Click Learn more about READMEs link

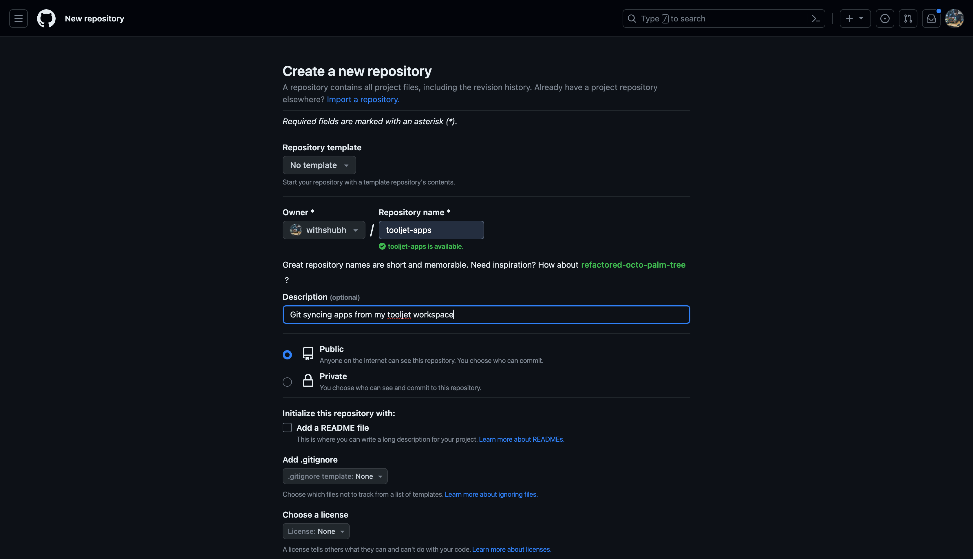pos(521,439)
